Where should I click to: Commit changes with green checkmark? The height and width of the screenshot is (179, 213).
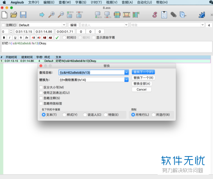click(57, 38)
